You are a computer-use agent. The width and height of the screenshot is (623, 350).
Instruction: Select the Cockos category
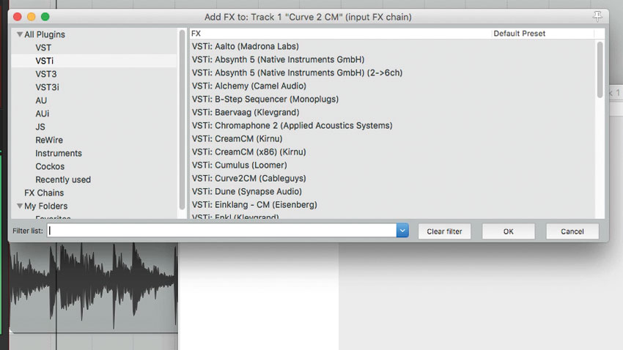pyautogui.click(x=50, y=166)
